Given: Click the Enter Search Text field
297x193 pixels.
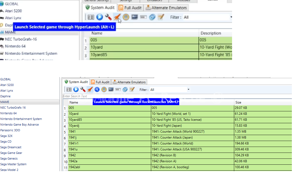Looking at the screenshot, I should [x=162, y=96].
